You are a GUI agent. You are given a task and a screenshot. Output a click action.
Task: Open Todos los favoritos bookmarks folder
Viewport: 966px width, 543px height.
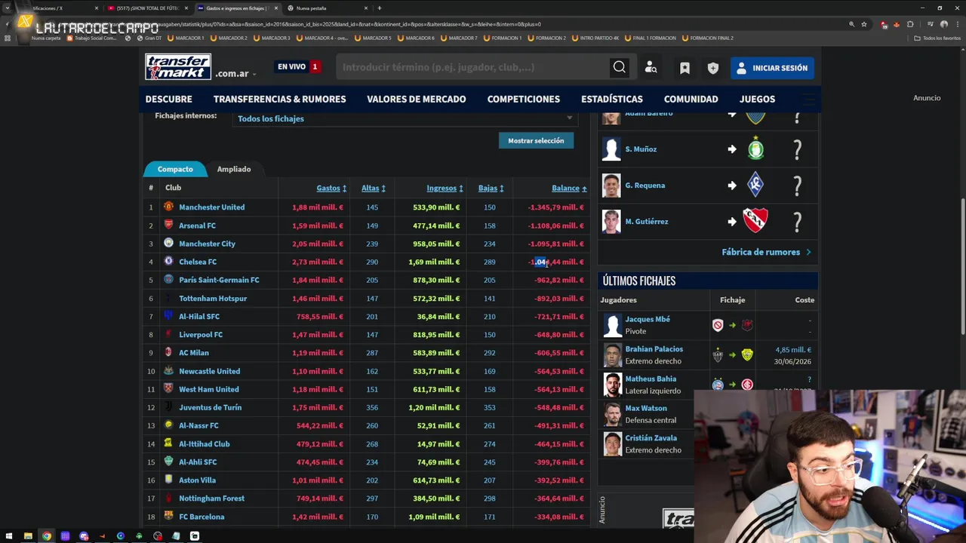tap(937, 38)
